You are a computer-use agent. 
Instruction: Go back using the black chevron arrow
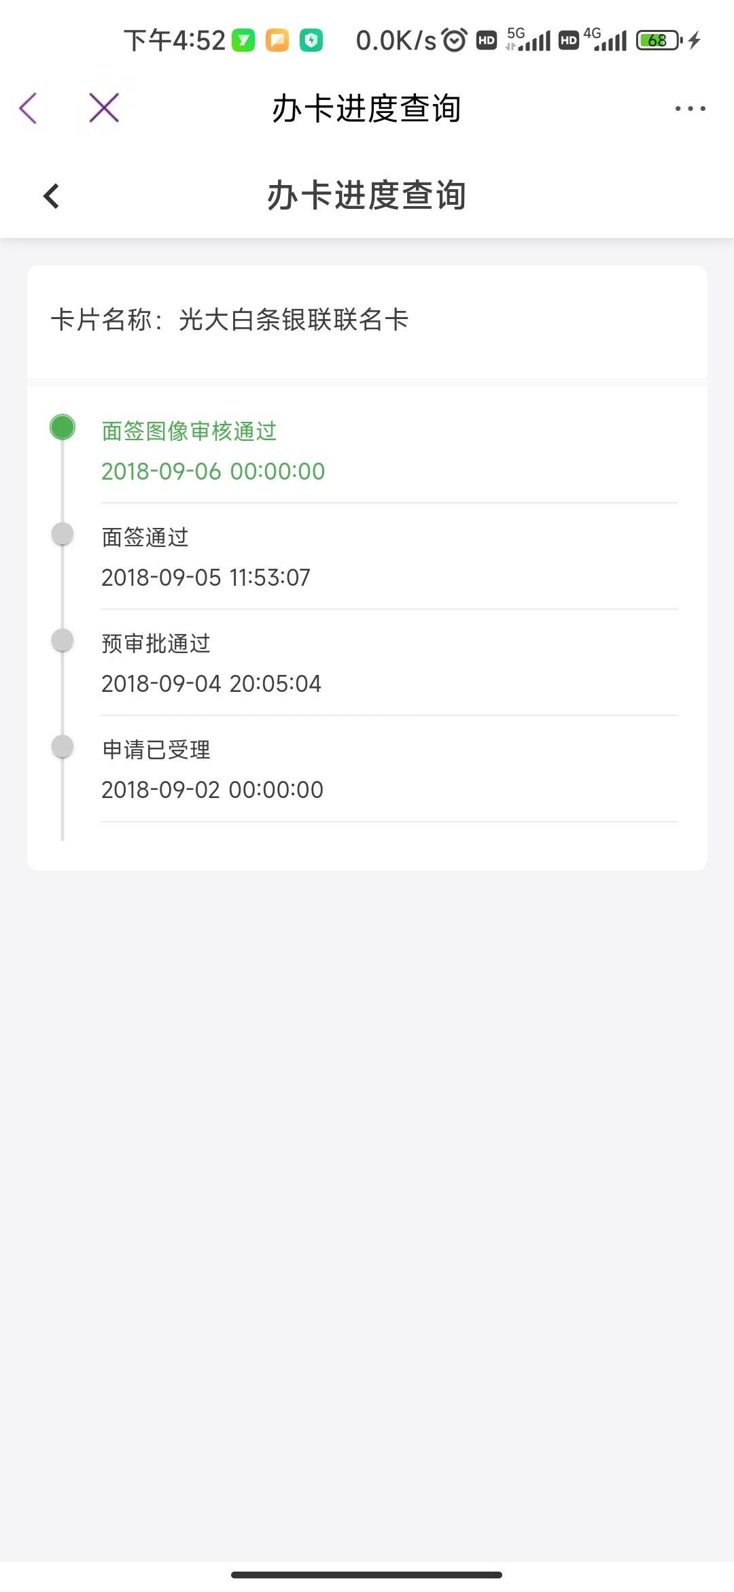coord(51,196)
